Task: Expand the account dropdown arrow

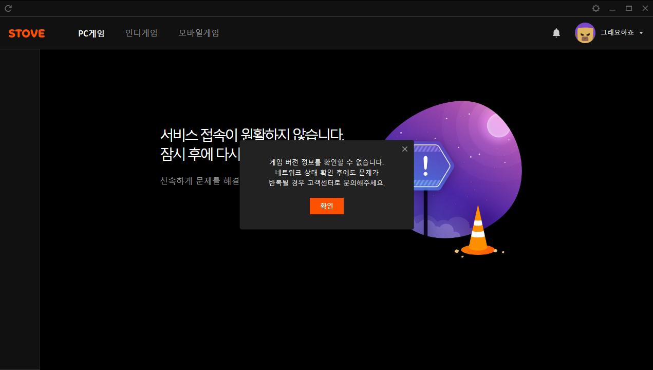Action: tap(641, 33)
